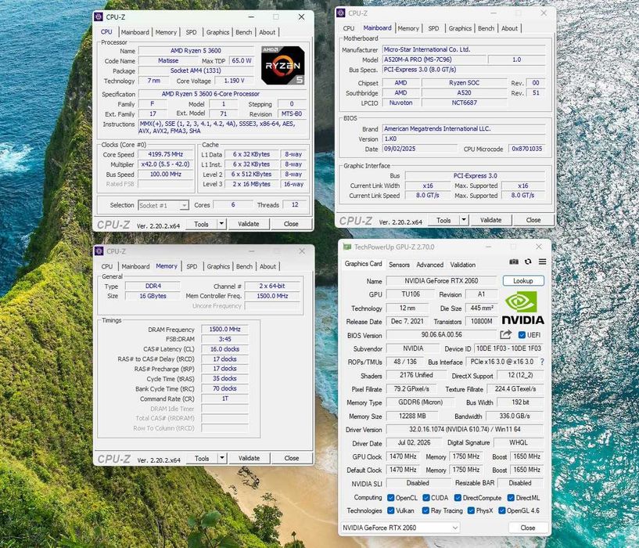Click the CPU-Z app icon in the Mainboard window title bar
The width and height of the screenshot is (639, 548).
click(x=341, y=13)
